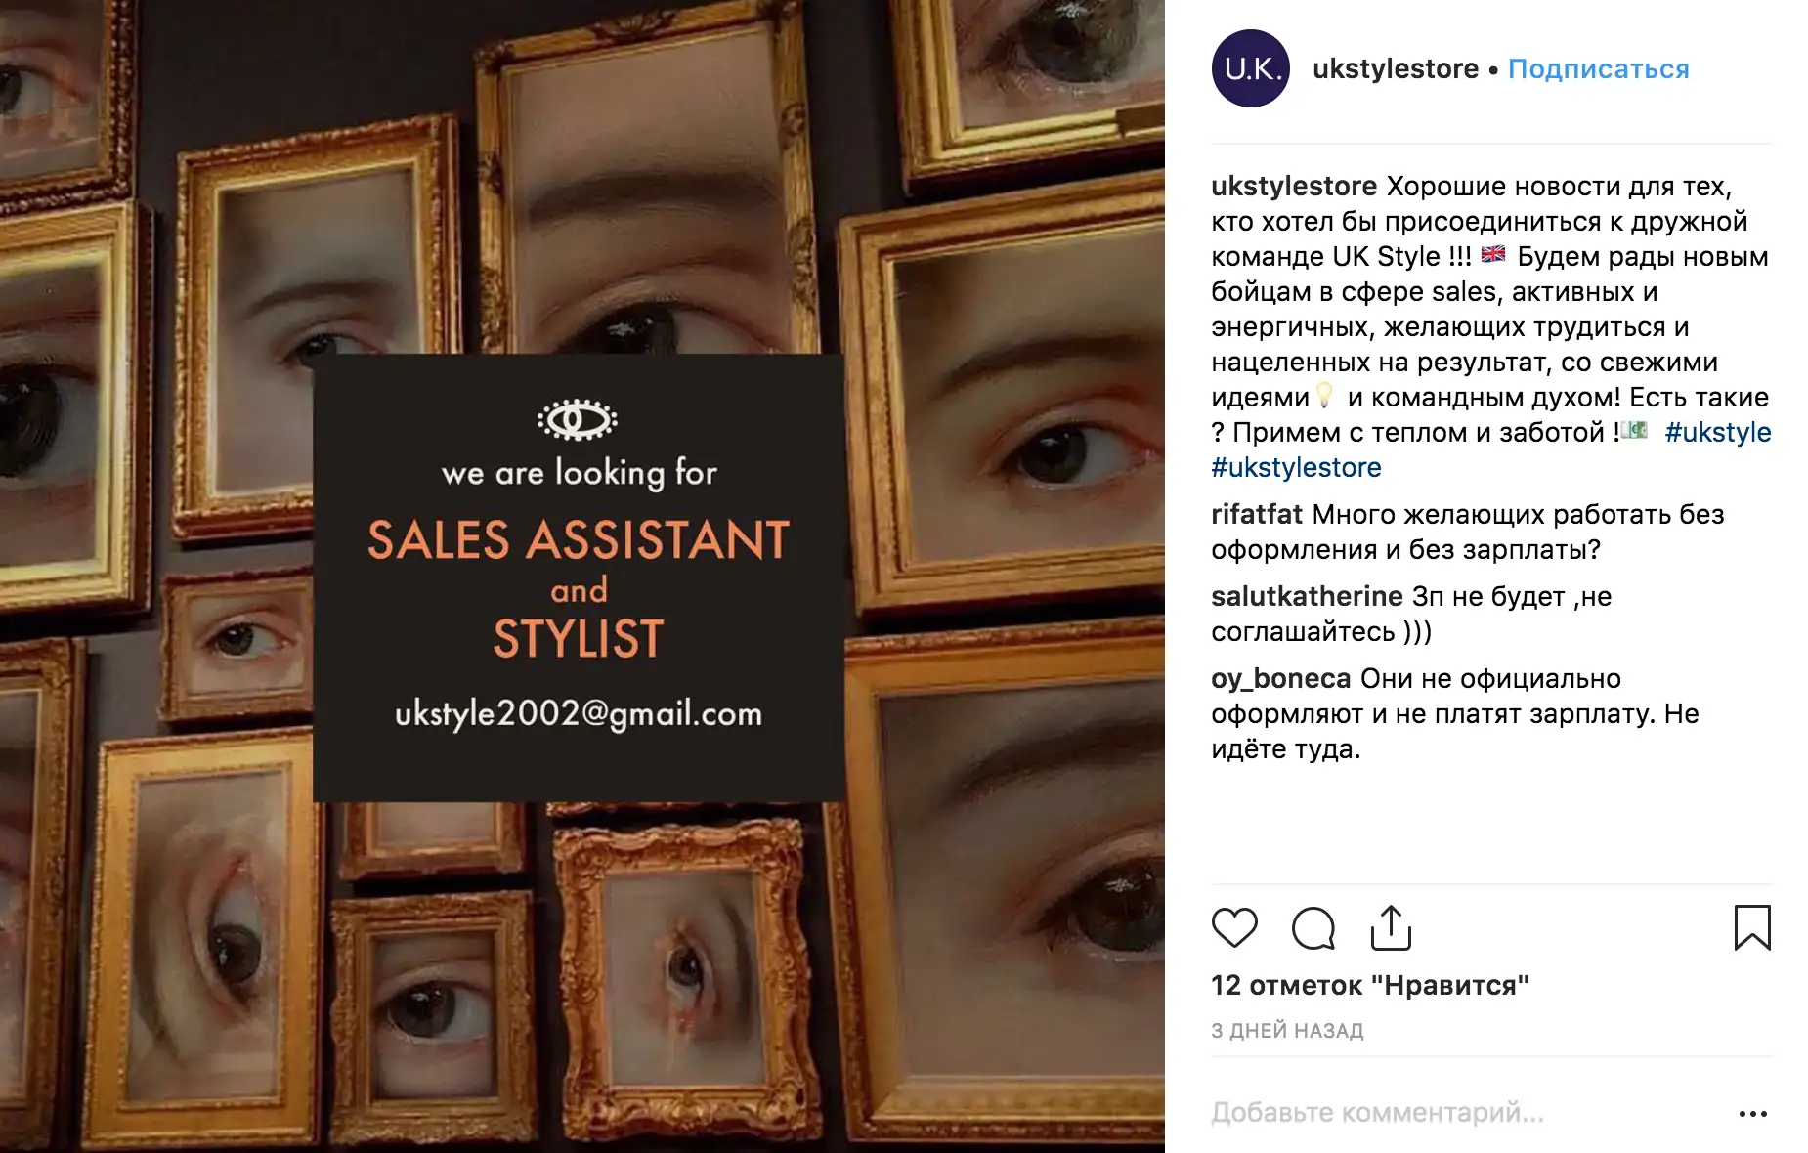Follow ukstylestore via Подписаться link

click(x=1599, y=69)
